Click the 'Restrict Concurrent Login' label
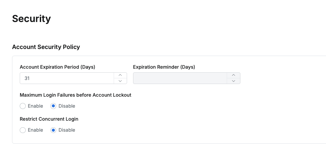 [49, 119]
